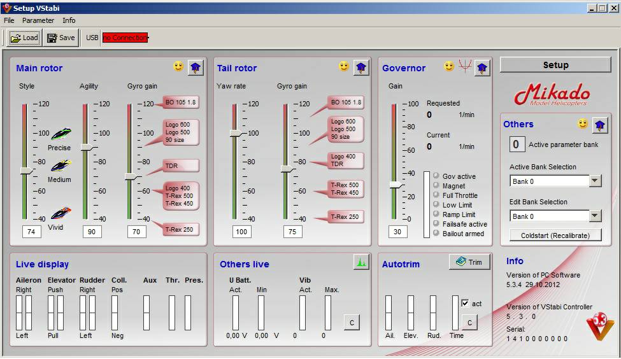The width and height of the screenshot is (621, 359).
Task: Click the Governor Gain slider handle
Action: (396, 185)
